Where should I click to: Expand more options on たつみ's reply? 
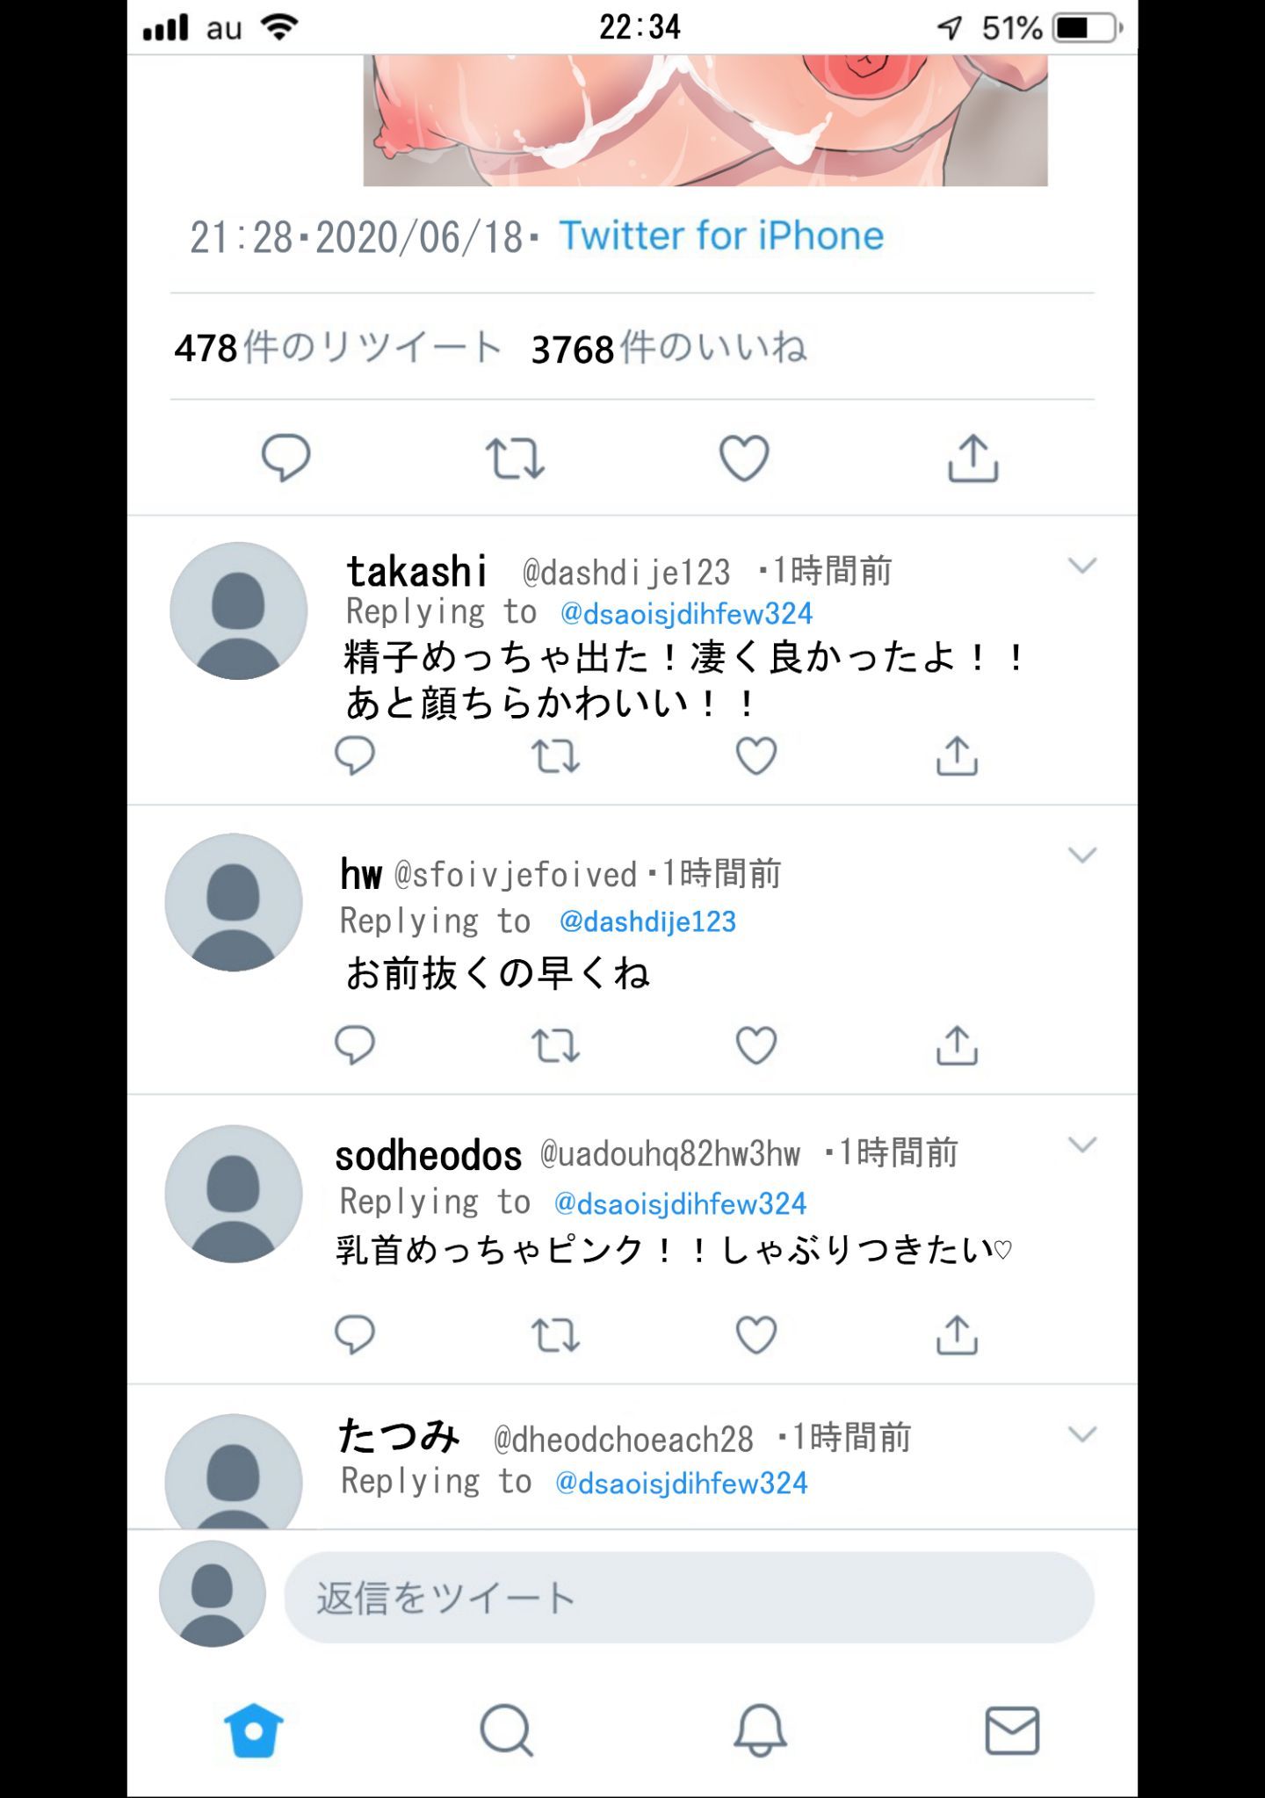click(1082, 1435)
